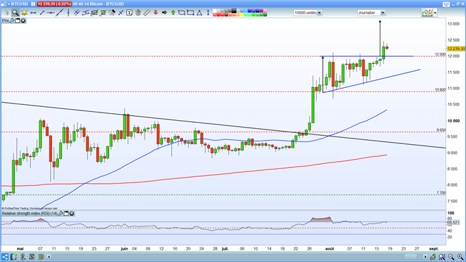This screenshot has height=262, width=466.
Task: Open the BTCUSD info button
Action: (33, 4)
